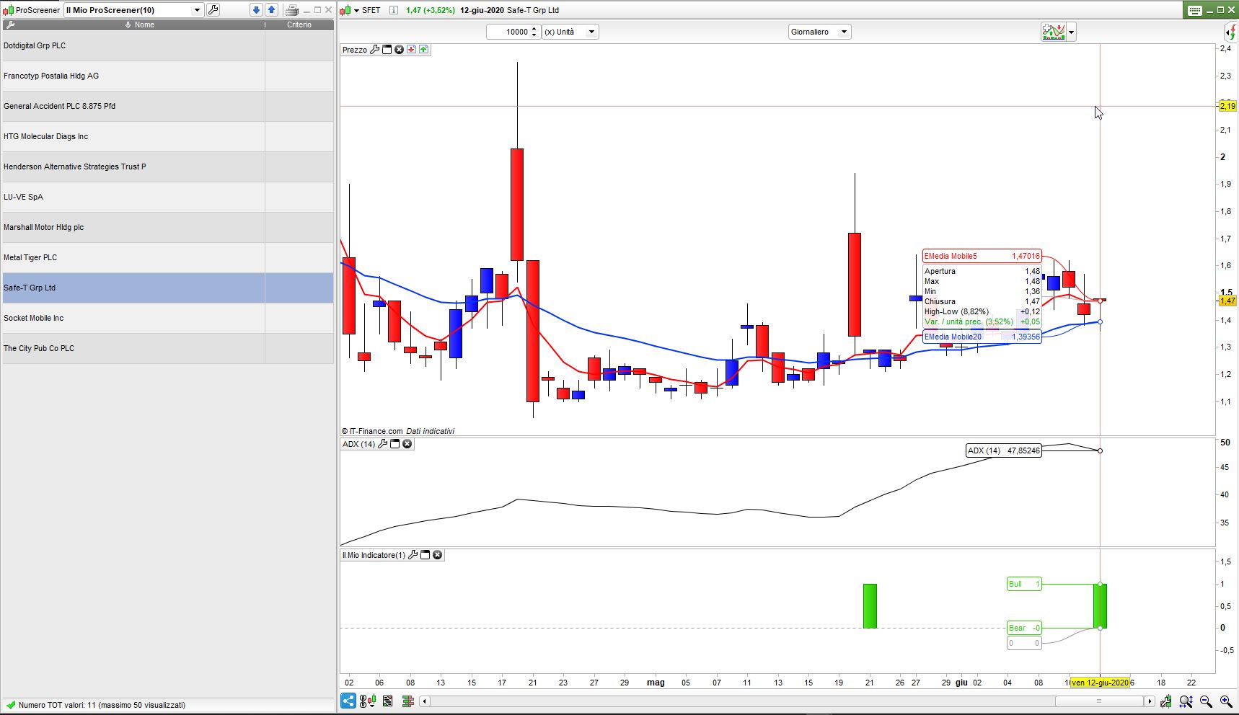Select General Accident PLC 8.875 Pfd row
This screenshot has width=1239, height=715.
(168, 106)
